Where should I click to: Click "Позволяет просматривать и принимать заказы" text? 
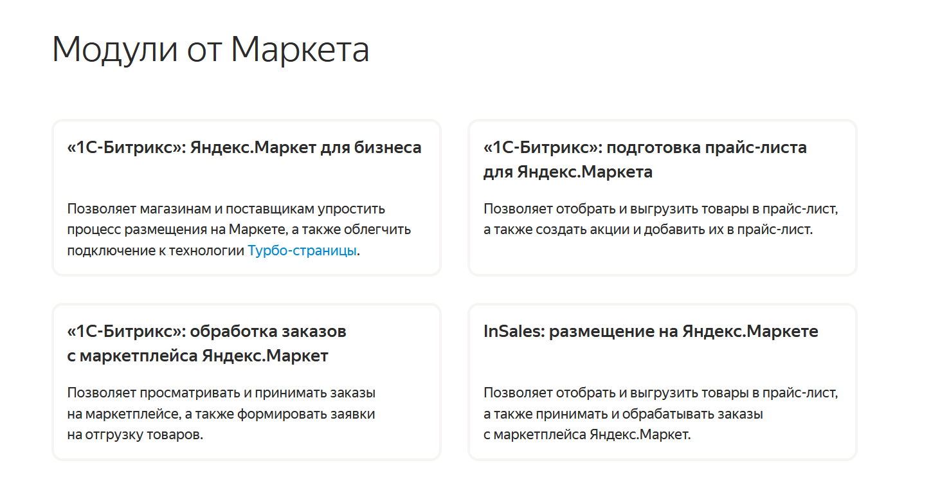221,393
